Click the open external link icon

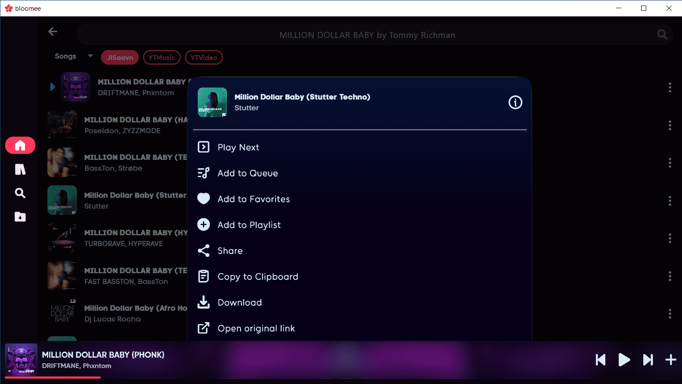(203, 328)
